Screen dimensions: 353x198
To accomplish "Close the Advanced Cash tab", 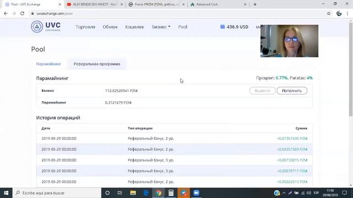I will pyautogui.click(x=245, y=4).
